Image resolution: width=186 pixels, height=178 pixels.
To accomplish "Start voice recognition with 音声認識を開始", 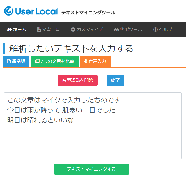I will (78, 80).
